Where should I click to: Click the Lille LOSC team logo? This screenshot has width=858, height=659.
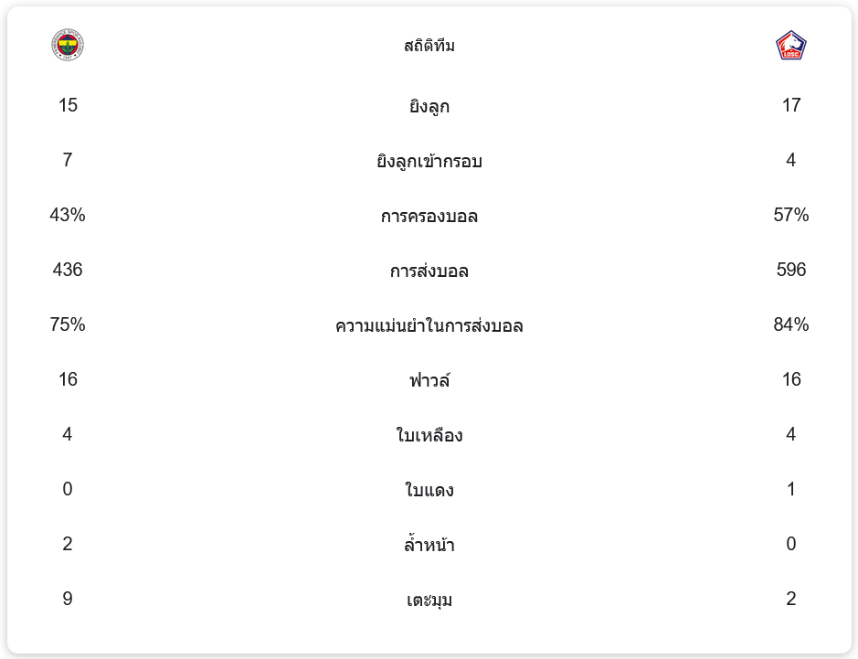[x=790, y=46]
